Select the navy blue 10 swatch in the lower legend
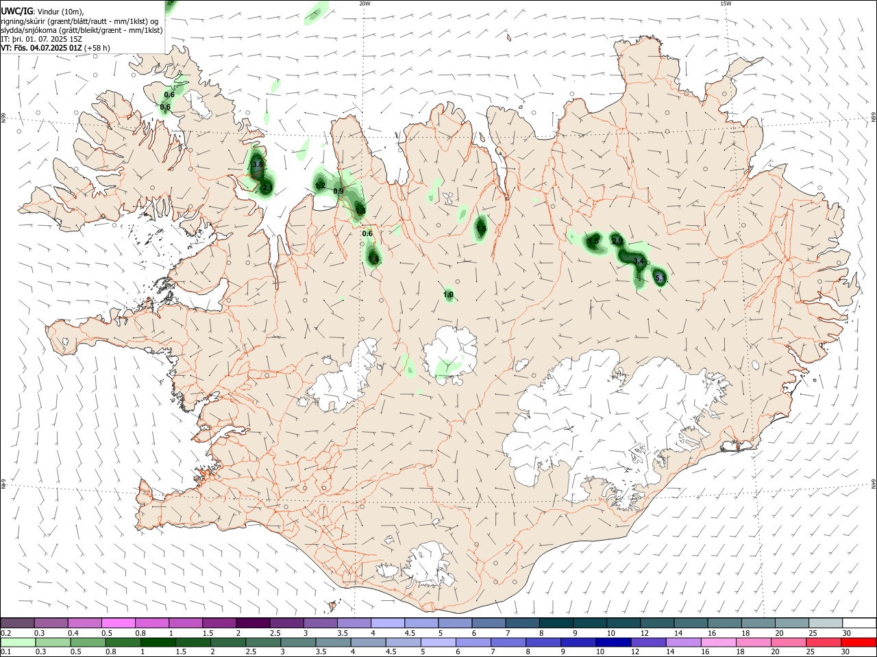The image size is (877, 657). tap(612, 642)
